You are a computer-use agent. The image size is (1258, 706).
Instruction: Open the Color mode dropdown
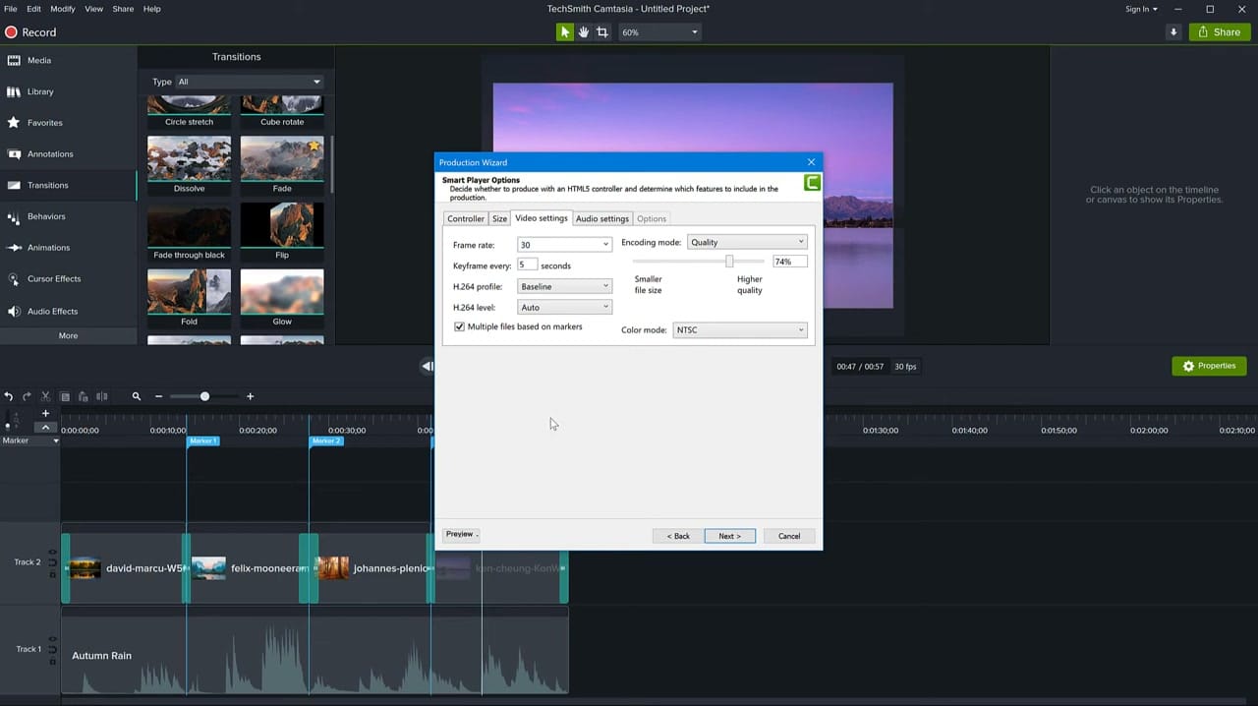[x=739, y=329]
